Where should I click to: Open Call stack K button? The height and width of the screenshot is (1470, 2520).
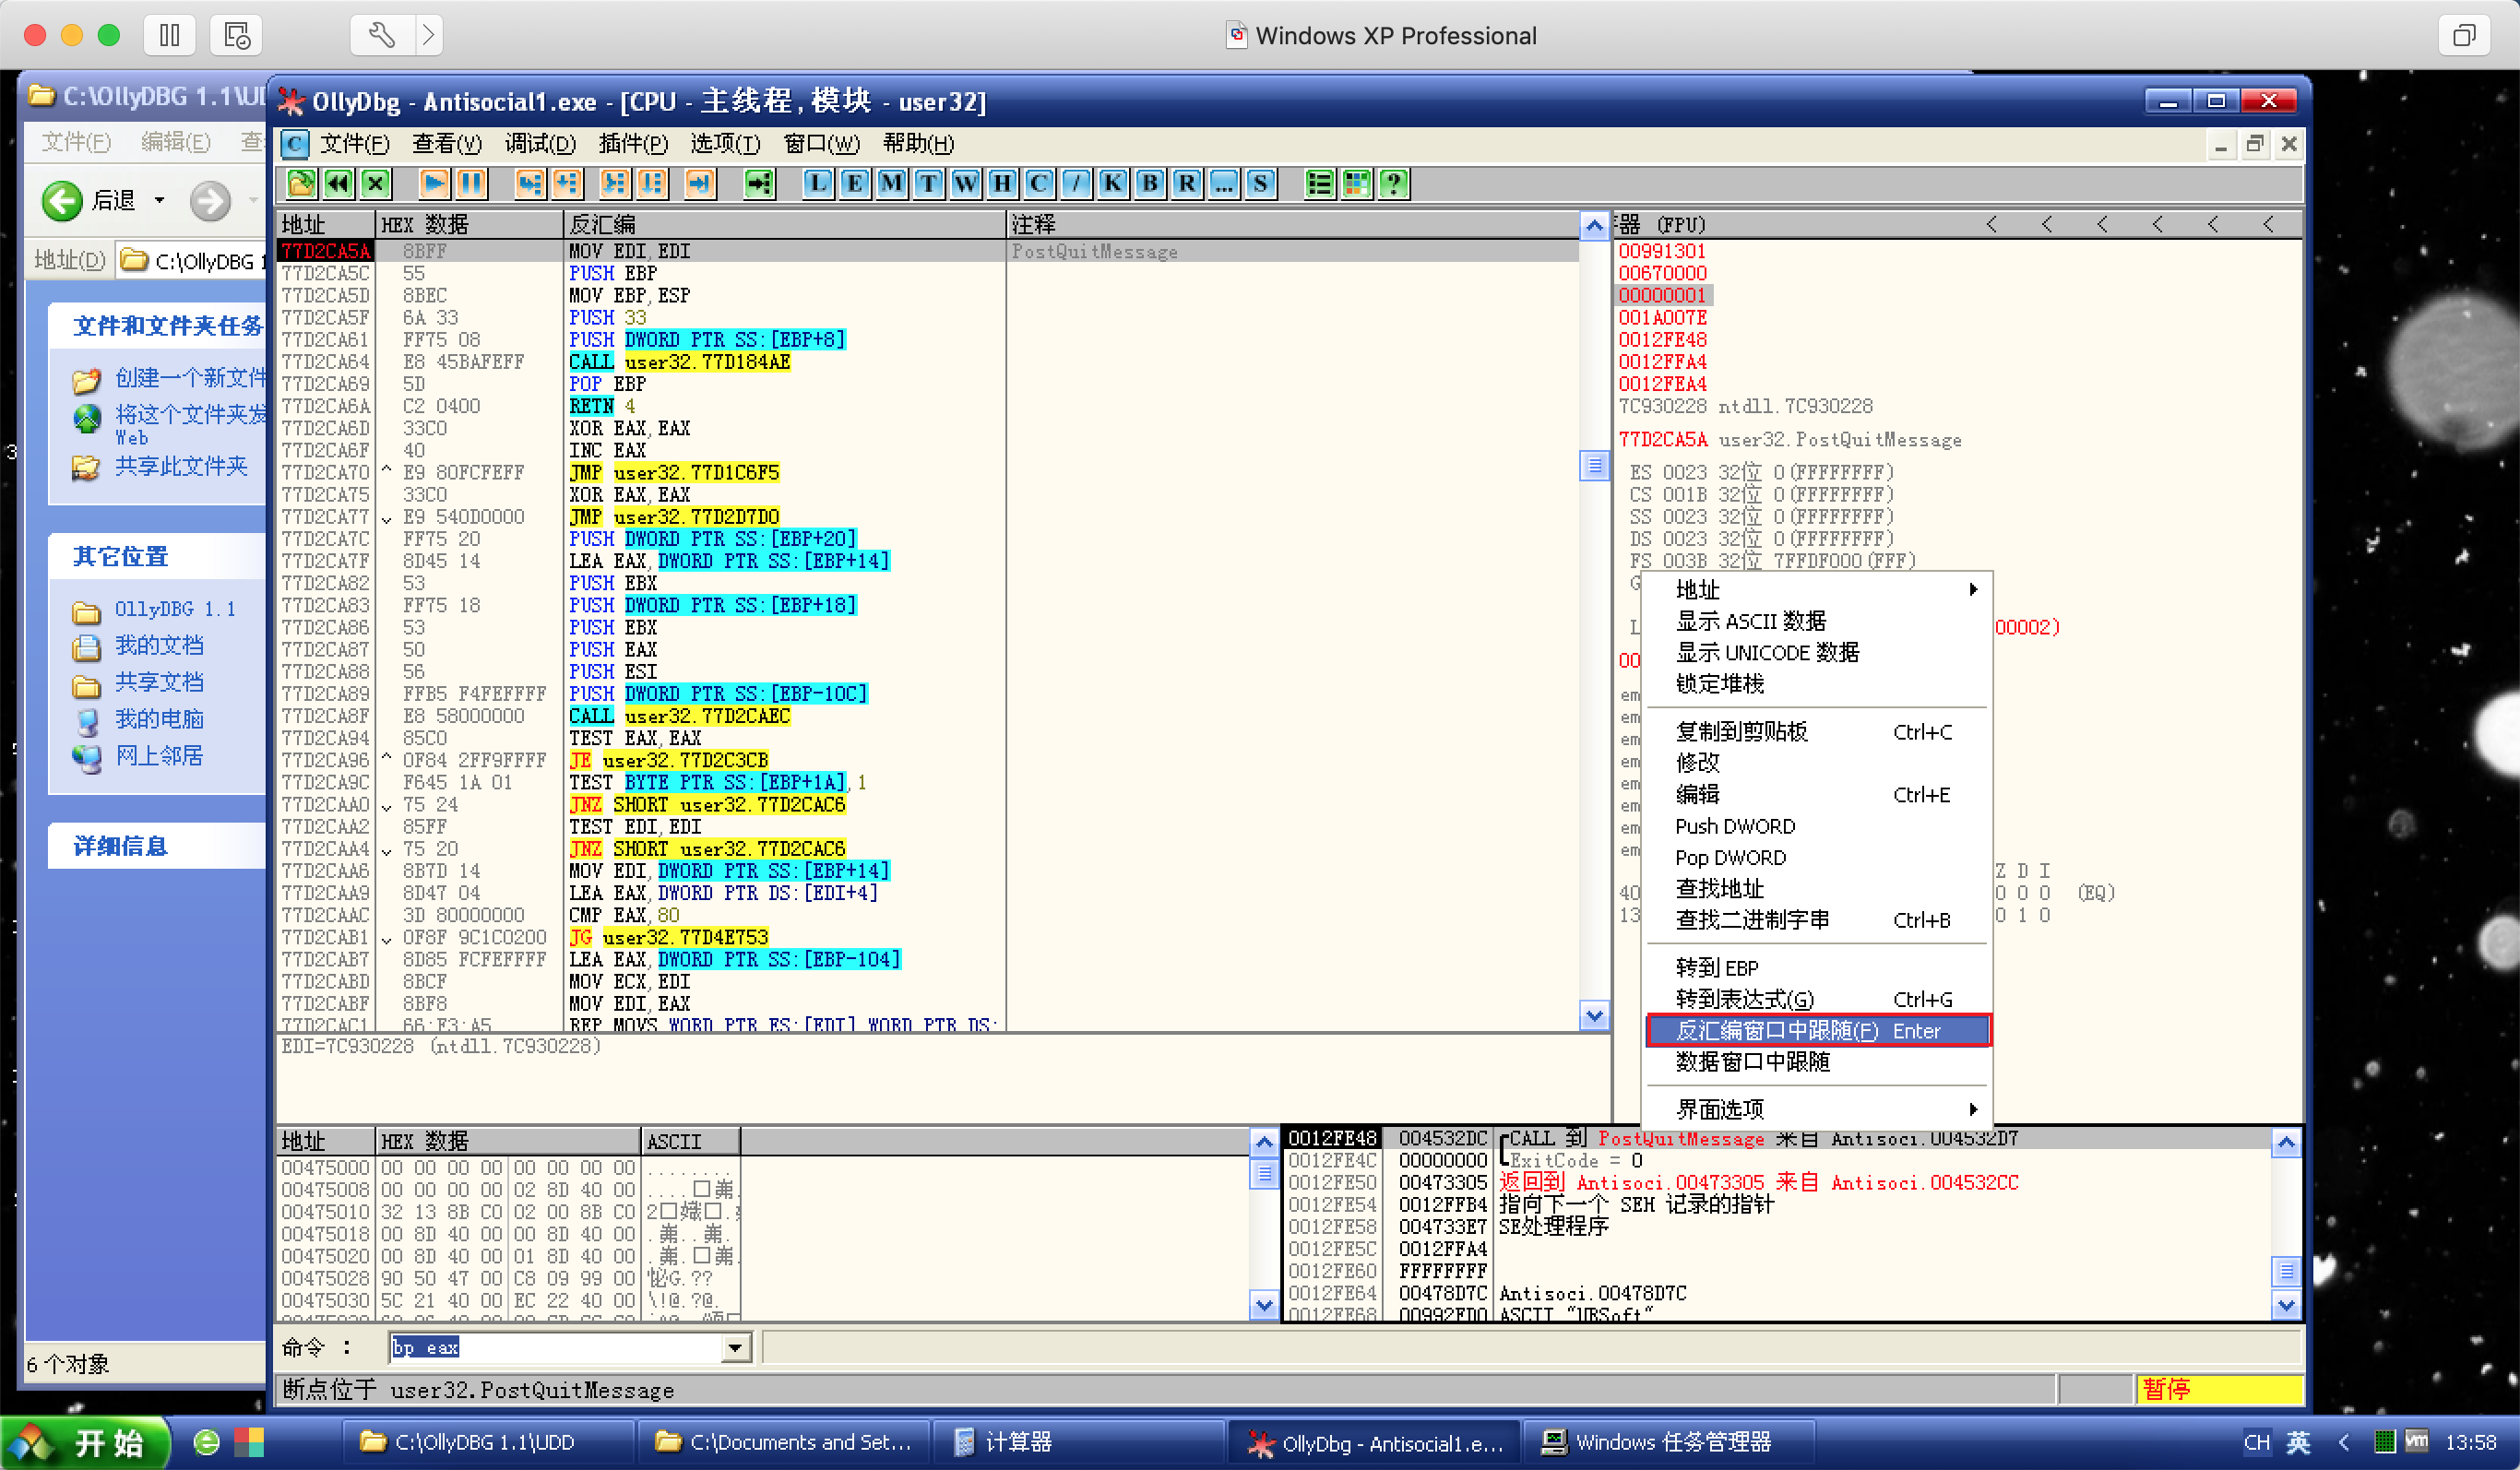(1112, 183)
